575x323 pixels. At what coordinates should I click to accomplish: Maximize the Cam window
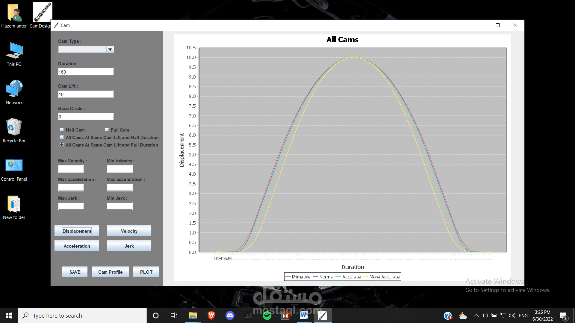pyautogui.click(x=498, y=25)
